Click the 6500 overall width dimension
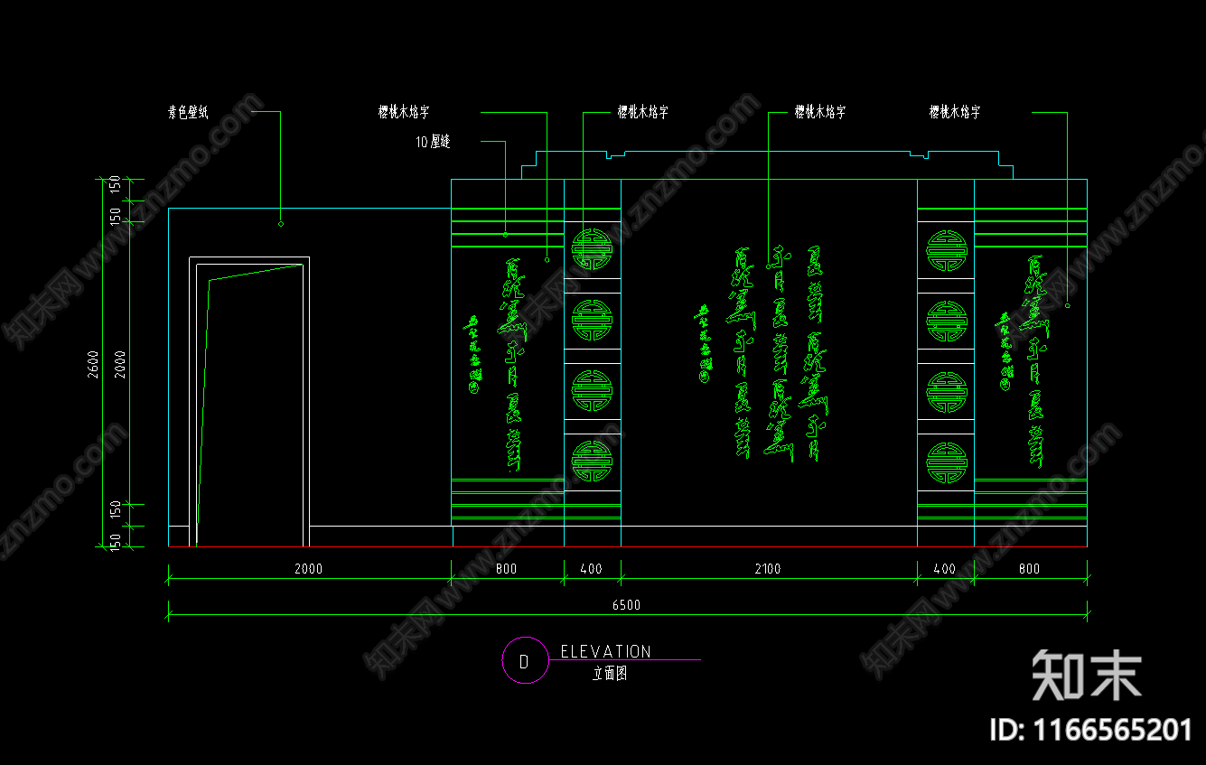Screen dimensions: 1206x765 626,605
